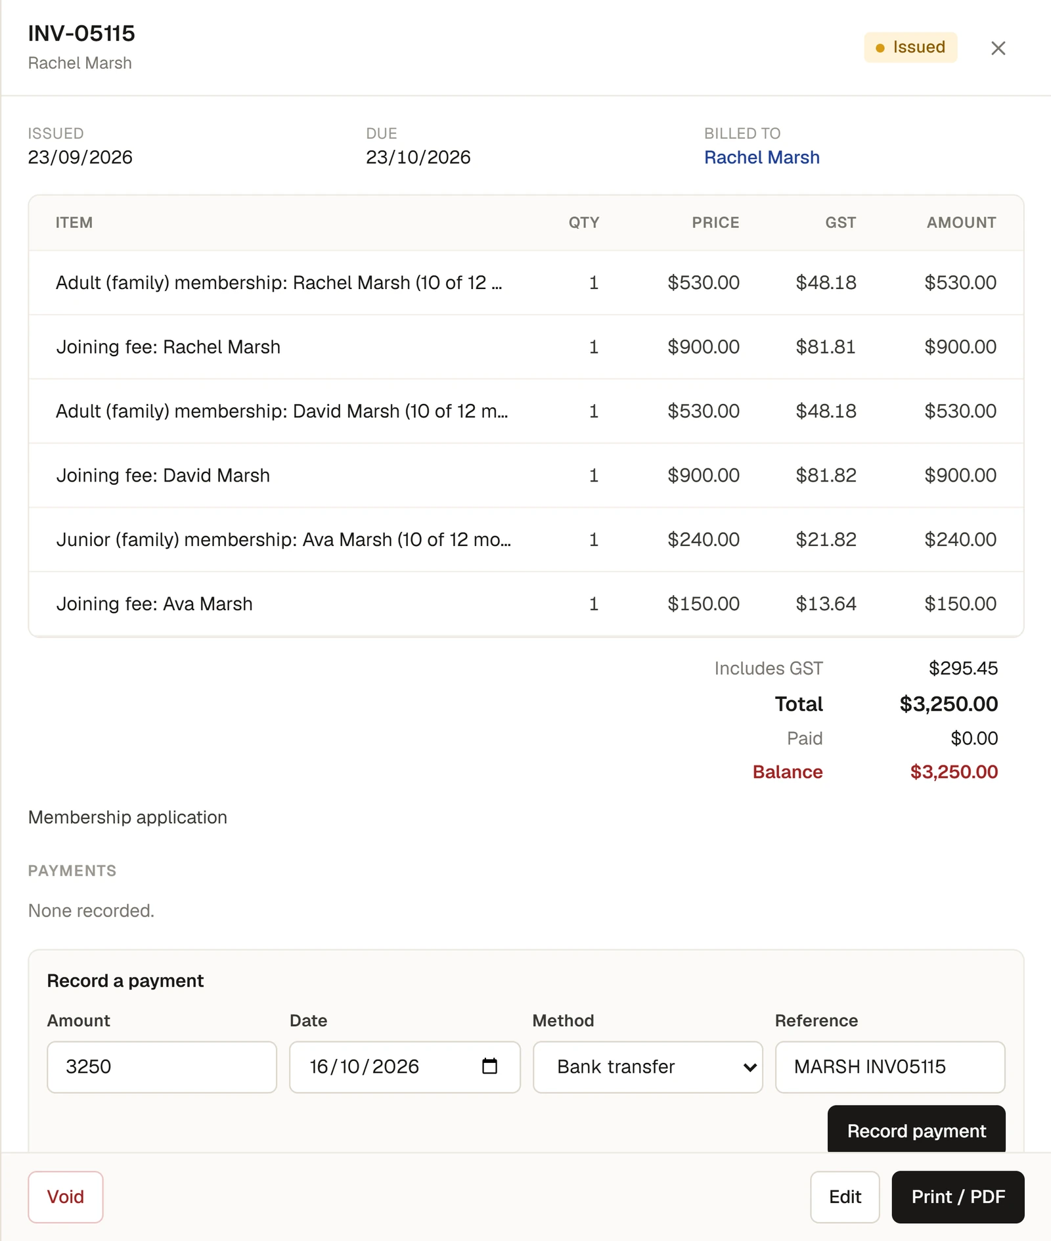Click the Includes GST $295.45 value

[x=963, y=669]
